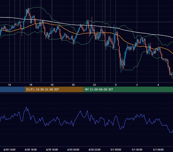Click the 4/30 14:00 date label

[9, 149]
